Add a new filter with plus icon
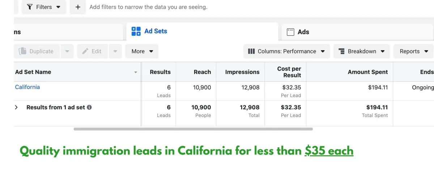 click(x=78, y=7)
